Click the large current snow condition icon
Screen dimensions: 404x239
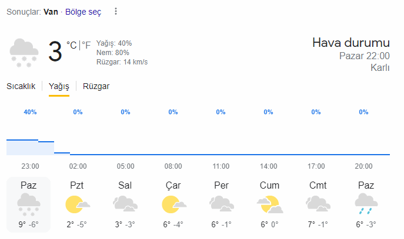pos(24,52)
